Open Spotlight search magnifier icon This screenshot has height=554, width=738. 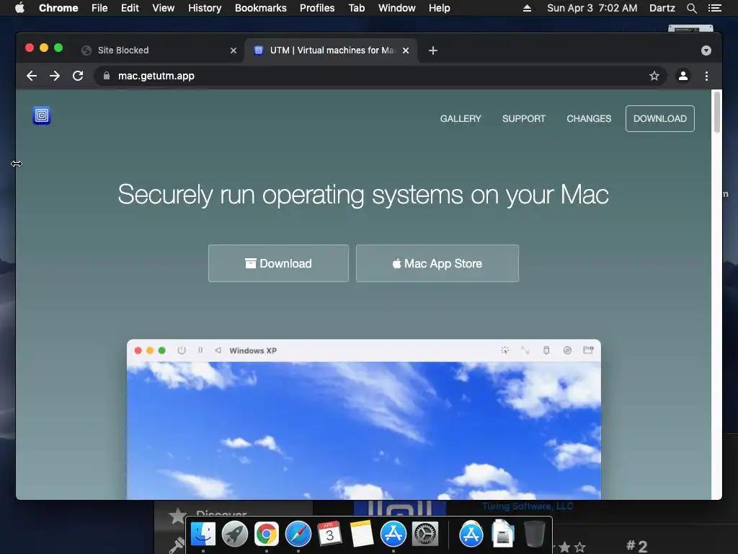point(691,8)
